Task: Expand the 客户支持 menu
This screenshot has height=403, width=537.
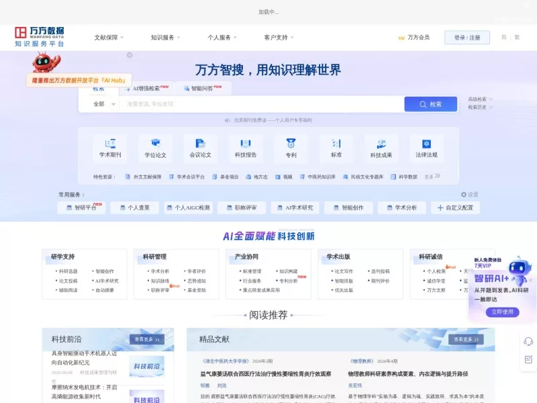Action: point(279,38)
